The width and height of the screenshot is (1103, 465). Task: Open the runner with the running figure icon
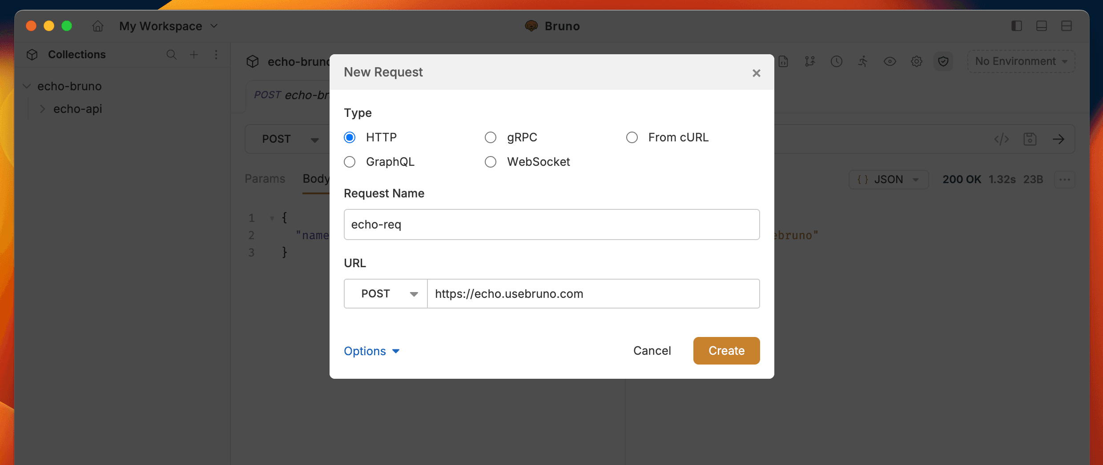863,61
